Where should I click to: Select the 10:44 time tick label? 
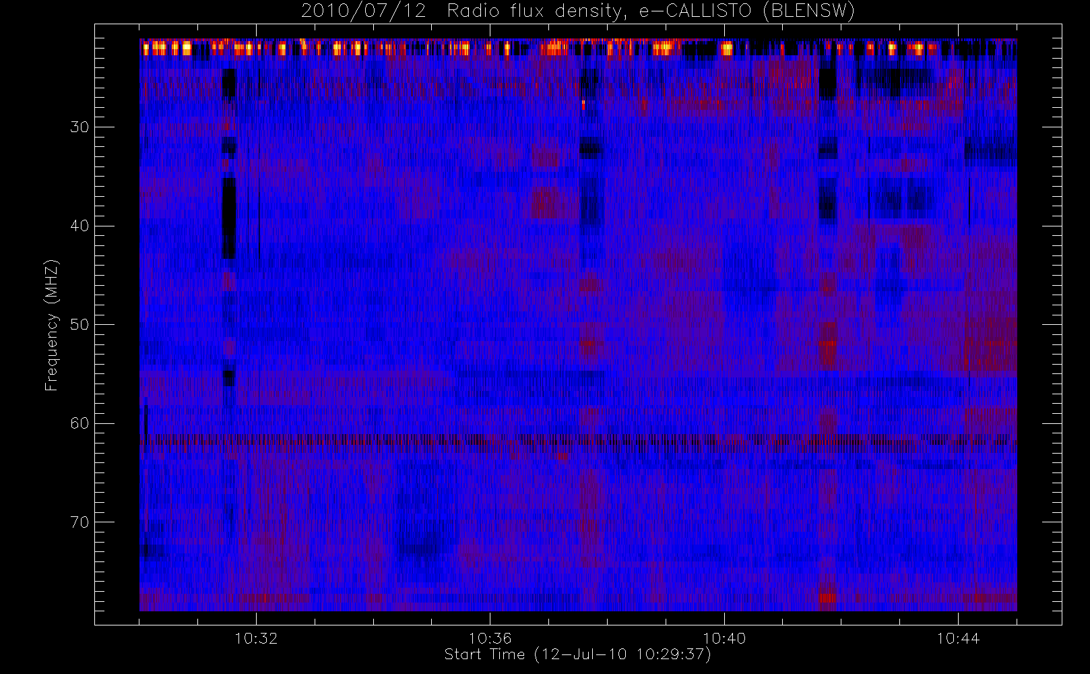coord(958,638)
